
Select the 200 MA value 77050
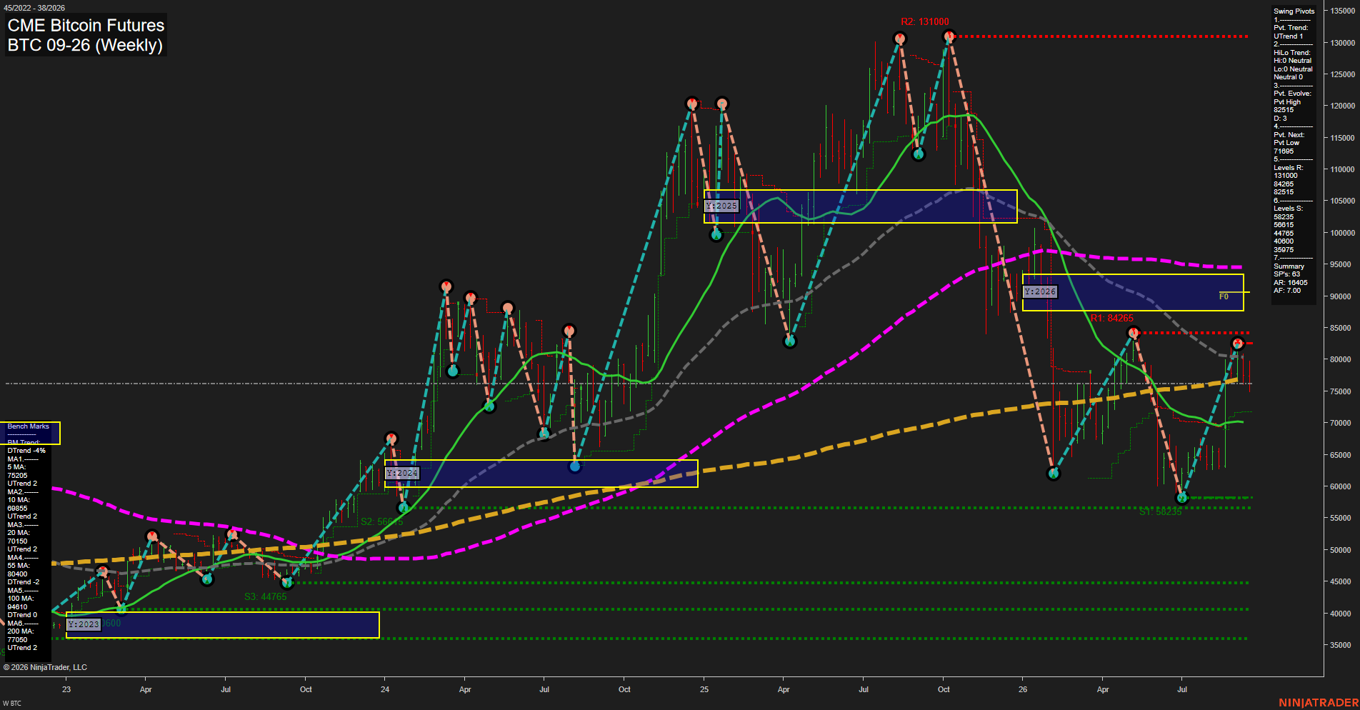(17, 639)
